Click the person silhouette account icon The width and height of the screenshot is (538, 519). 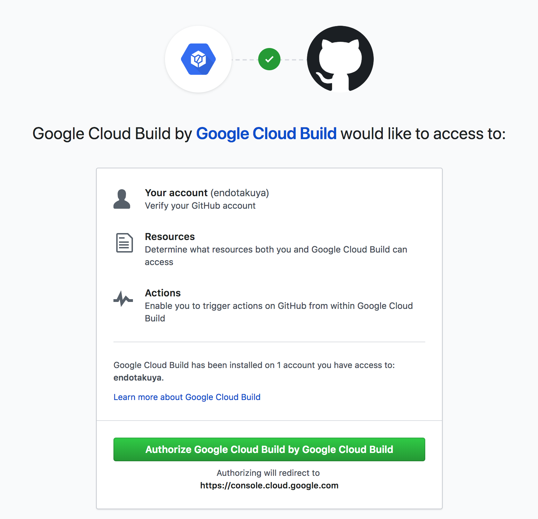tap(122, 199)
